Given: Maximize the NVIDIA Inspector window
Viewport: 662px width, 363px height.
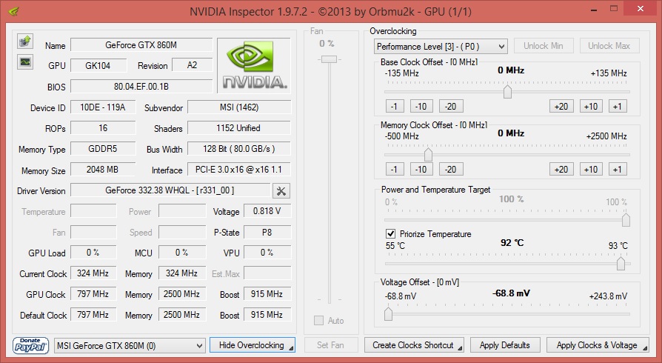Looking at the screenshot, I should (614, 8).
